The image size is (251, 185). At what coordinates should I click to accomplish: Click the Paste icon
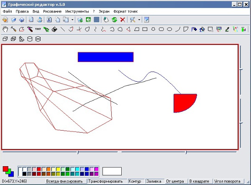(66, 20)
